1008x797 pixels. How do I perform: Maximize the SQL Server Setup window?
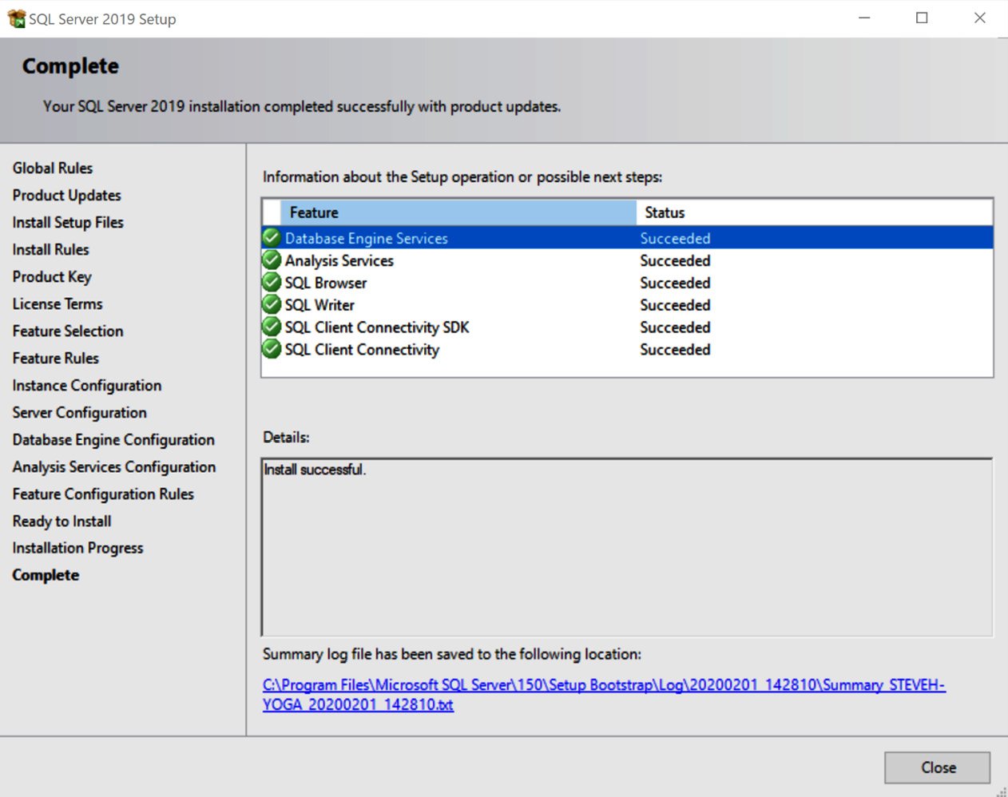[922, 18]
